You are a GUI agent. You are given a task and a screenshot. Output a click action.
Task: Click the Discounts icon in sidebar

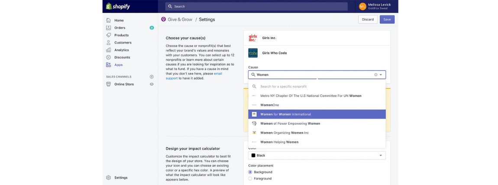[x=109, y=57]
